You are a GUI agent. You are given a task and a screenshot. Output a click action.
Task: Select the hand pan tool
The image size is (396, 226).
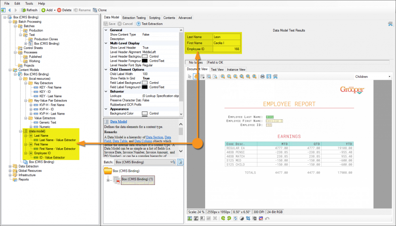click(x=196, y=76)
